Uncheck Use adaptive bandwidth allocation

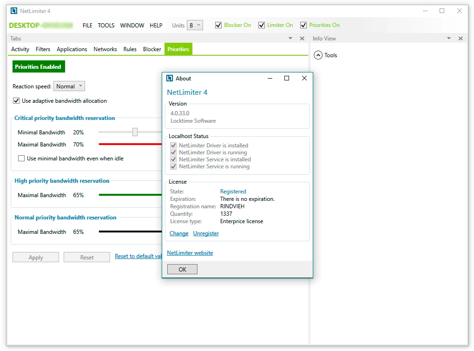pyautogui.click(x=16, y=101)
